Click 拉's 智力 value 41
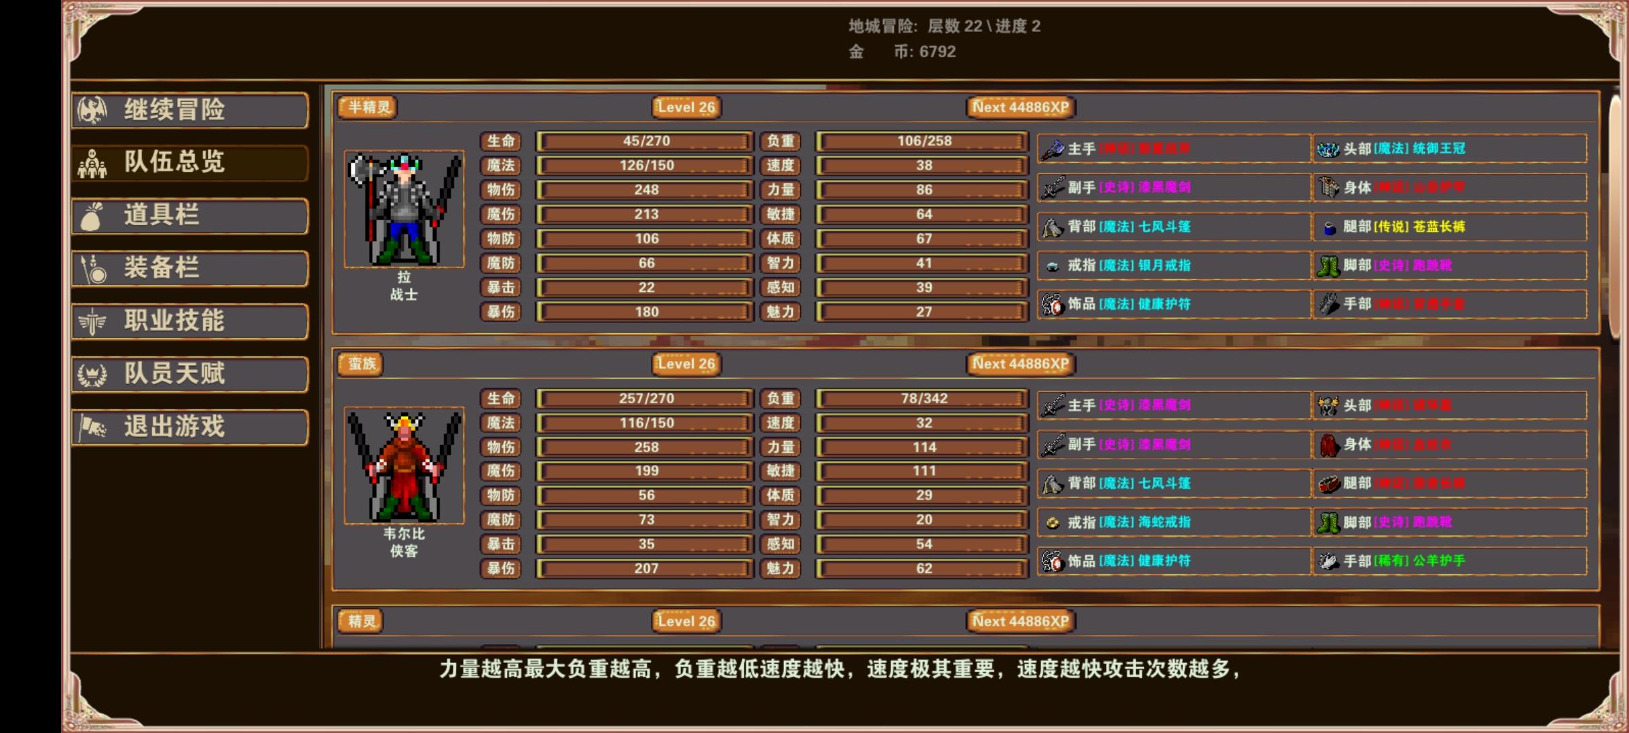 click(x=923, y=263)
